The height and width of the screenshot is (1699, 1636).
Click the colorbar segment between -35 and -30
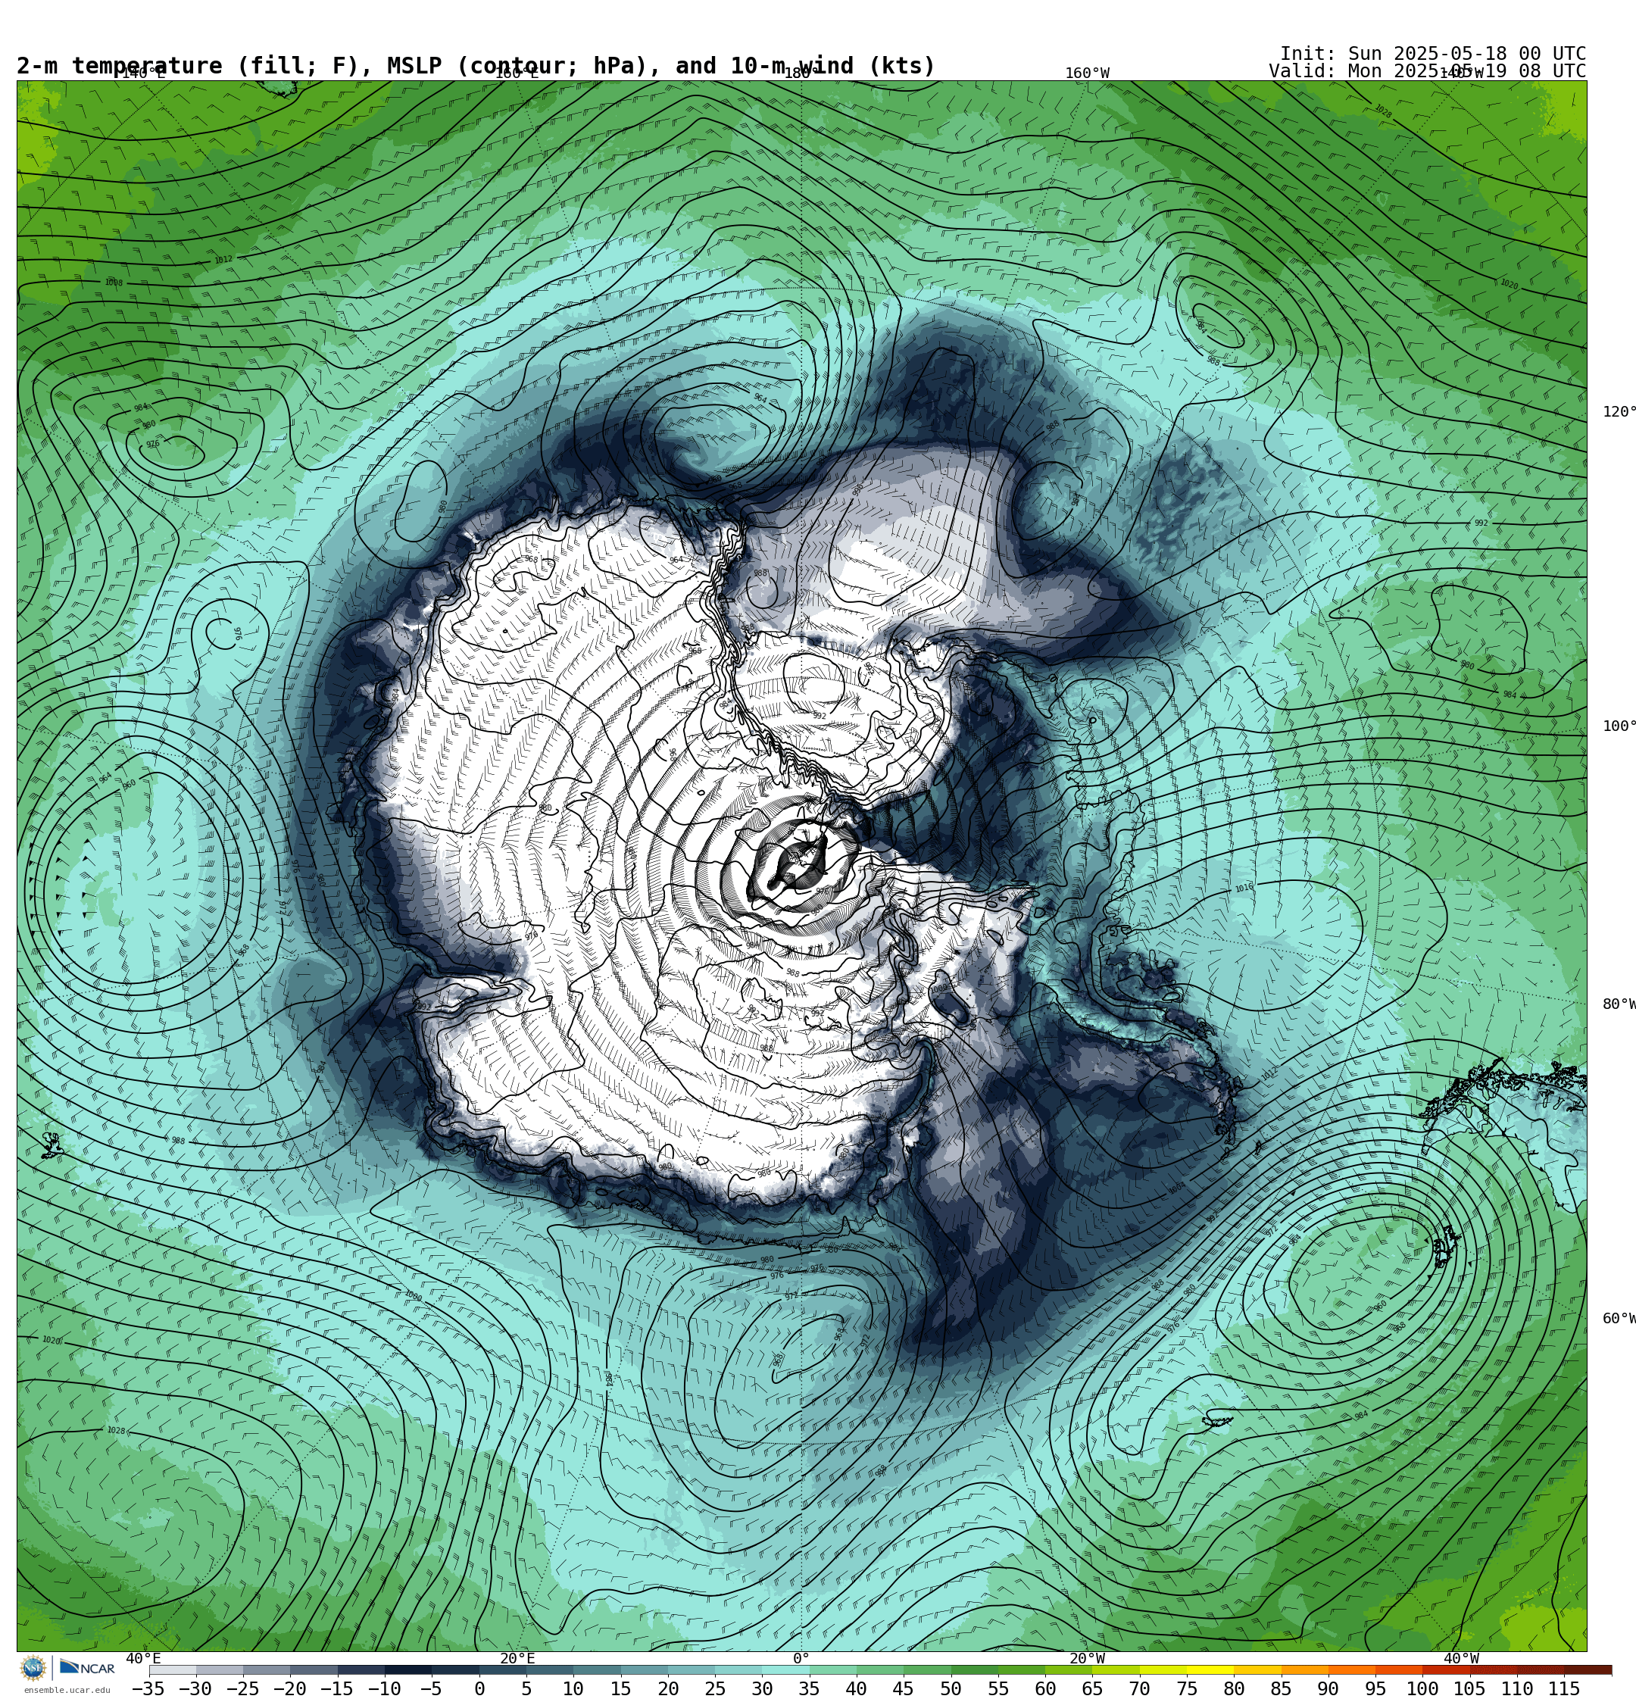(x=173, y=1669)
